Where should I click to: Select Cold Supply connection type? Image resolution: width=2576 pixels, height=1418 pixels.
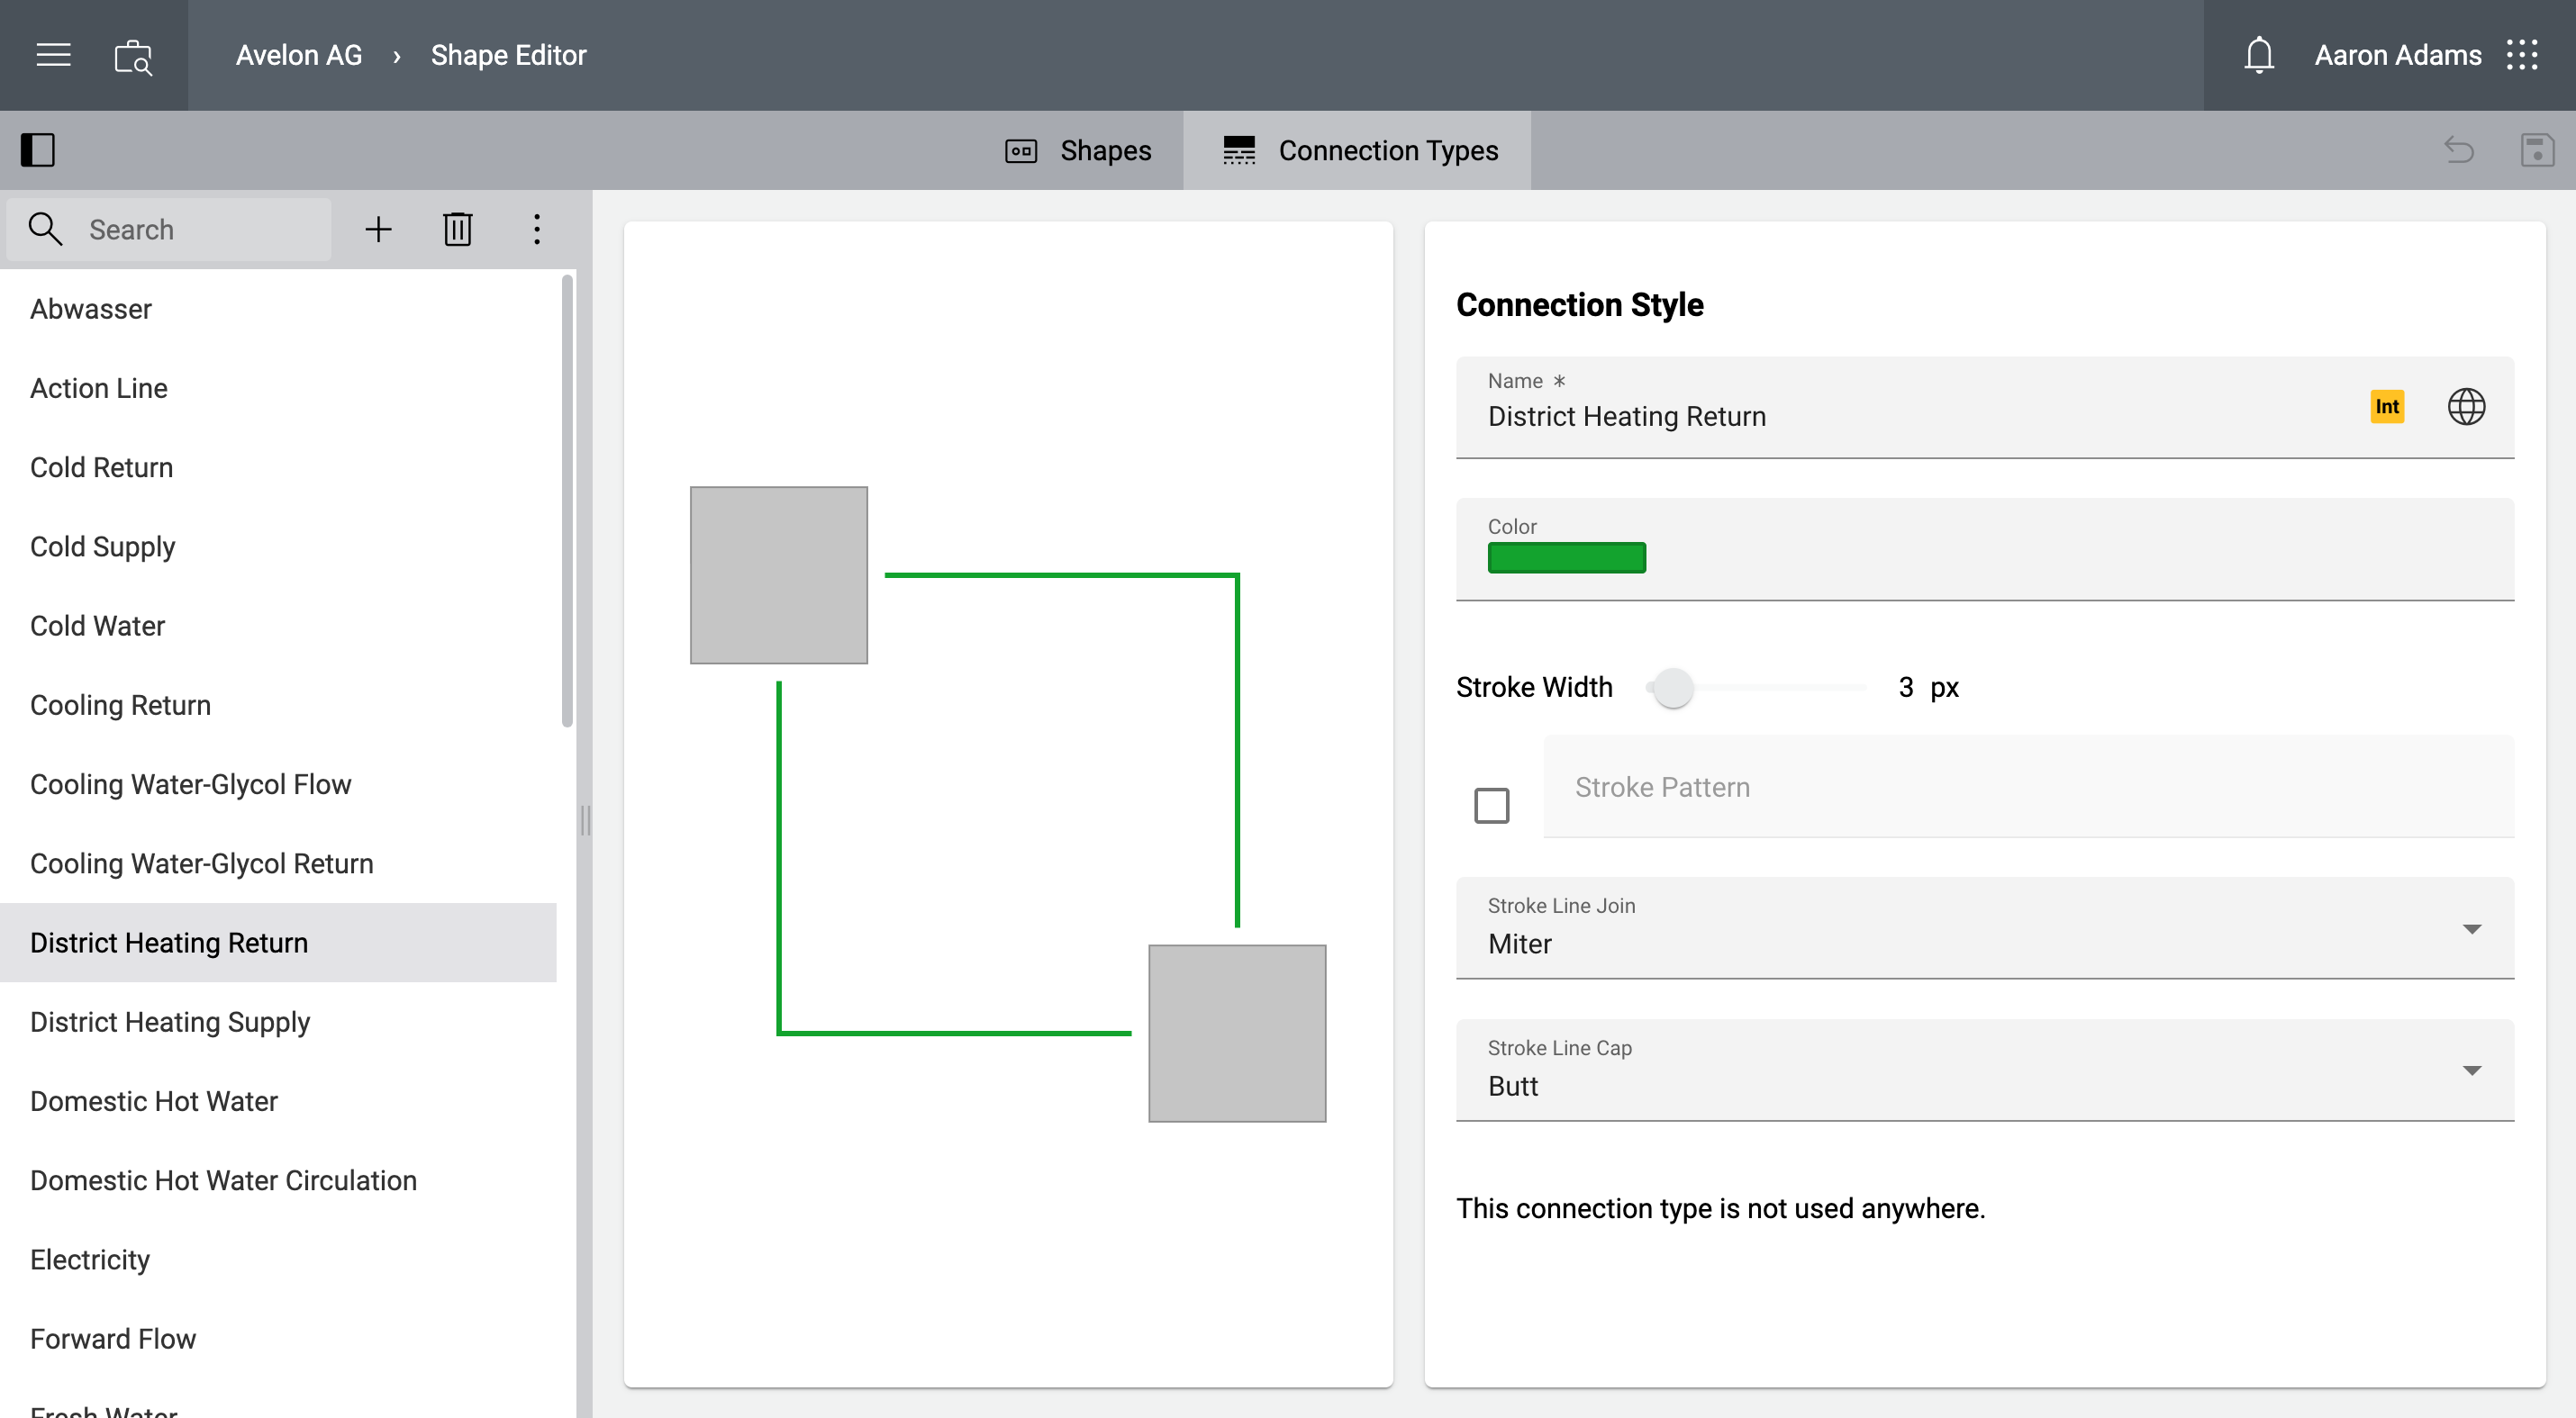[278, 546]
